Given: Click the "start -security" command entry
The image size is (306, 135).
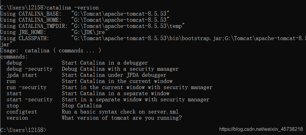Looking at the screenshot, I should click(29, 99).
